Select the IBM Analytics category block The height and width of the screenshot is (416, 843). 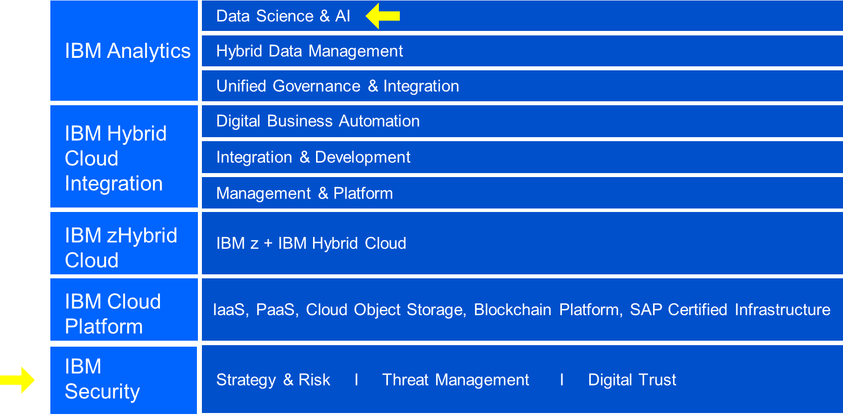click(x=124, y=50)
